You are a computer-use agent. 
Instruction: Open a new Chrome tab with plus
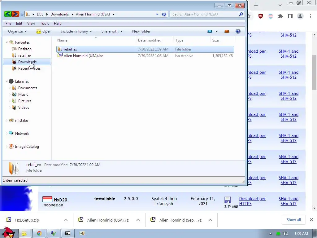click(256, 5)
